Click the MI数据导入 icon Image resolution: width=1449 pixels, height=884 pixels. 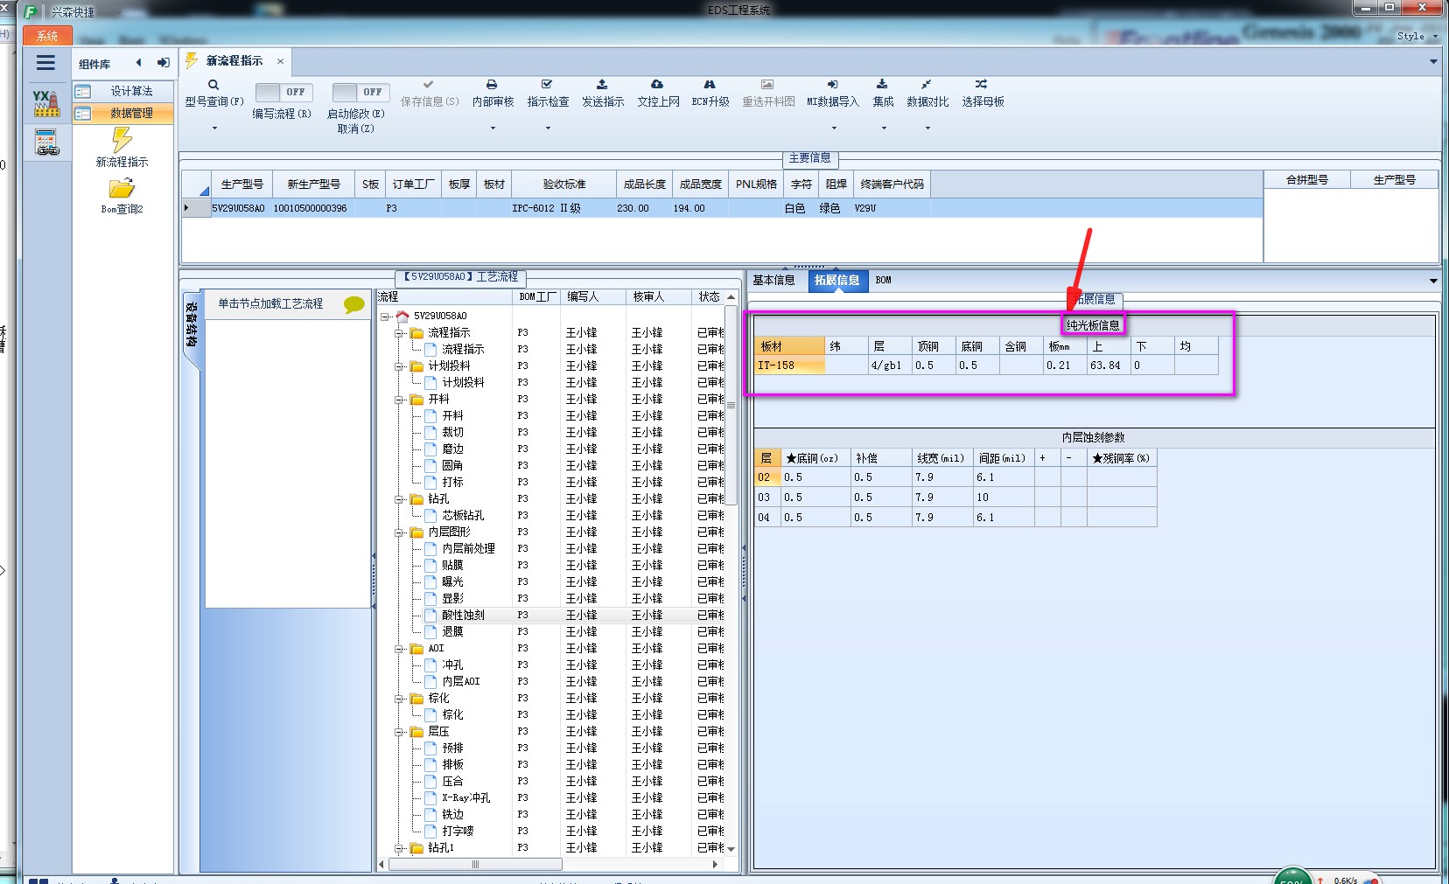pyautogui.click(x=832, y=85)
